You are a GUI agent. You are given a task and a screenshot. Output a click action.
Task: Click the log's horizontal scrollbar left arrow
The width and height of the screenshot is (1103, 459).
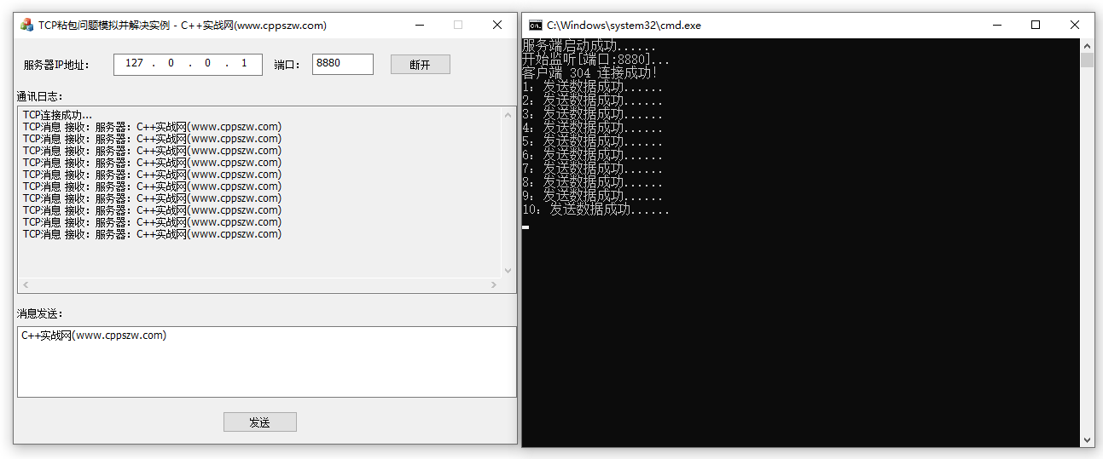(26, 284)
